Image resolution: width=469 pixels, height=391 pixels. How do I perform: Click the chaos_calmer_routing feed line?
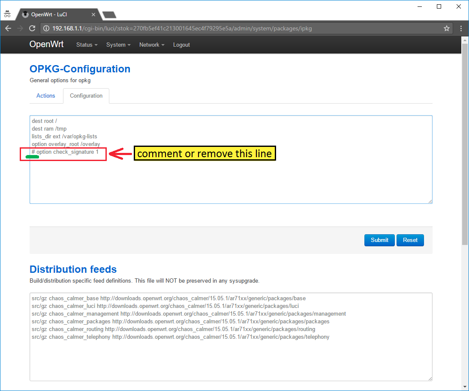click(173, 329)
